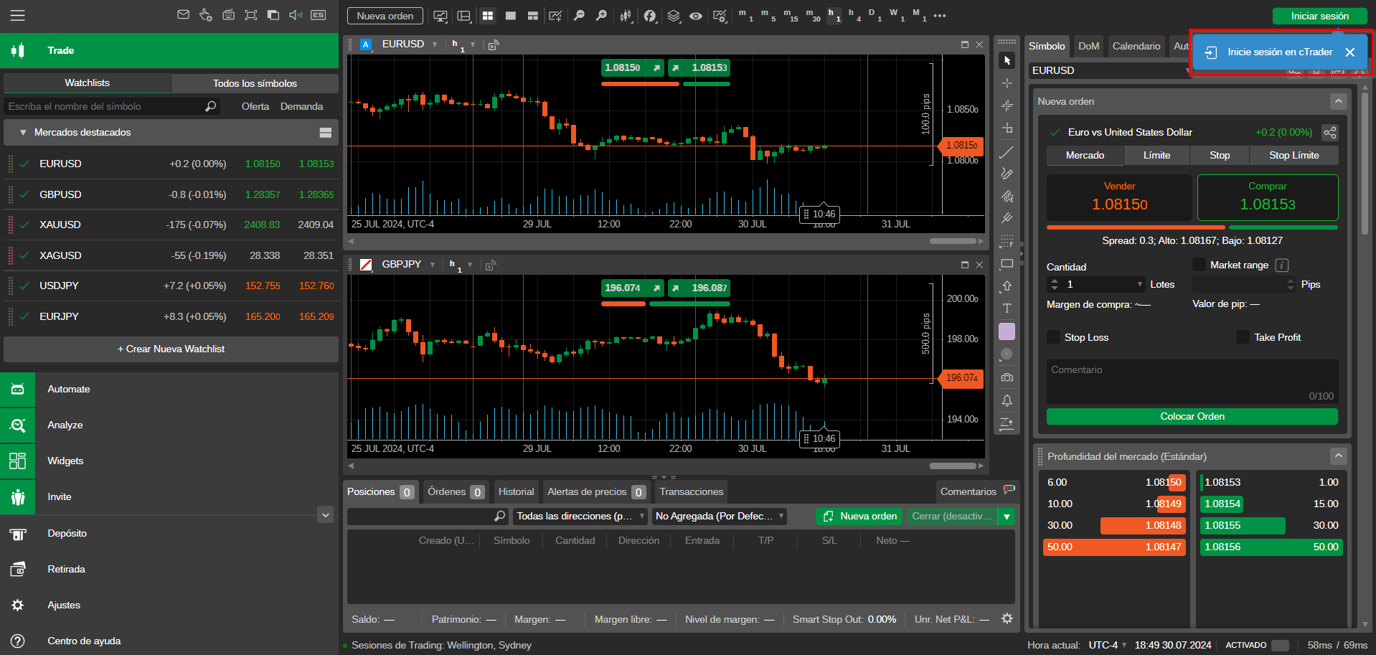Click the sound volume icon
This screenshot has height=655, width=1376.
(296, 15)
